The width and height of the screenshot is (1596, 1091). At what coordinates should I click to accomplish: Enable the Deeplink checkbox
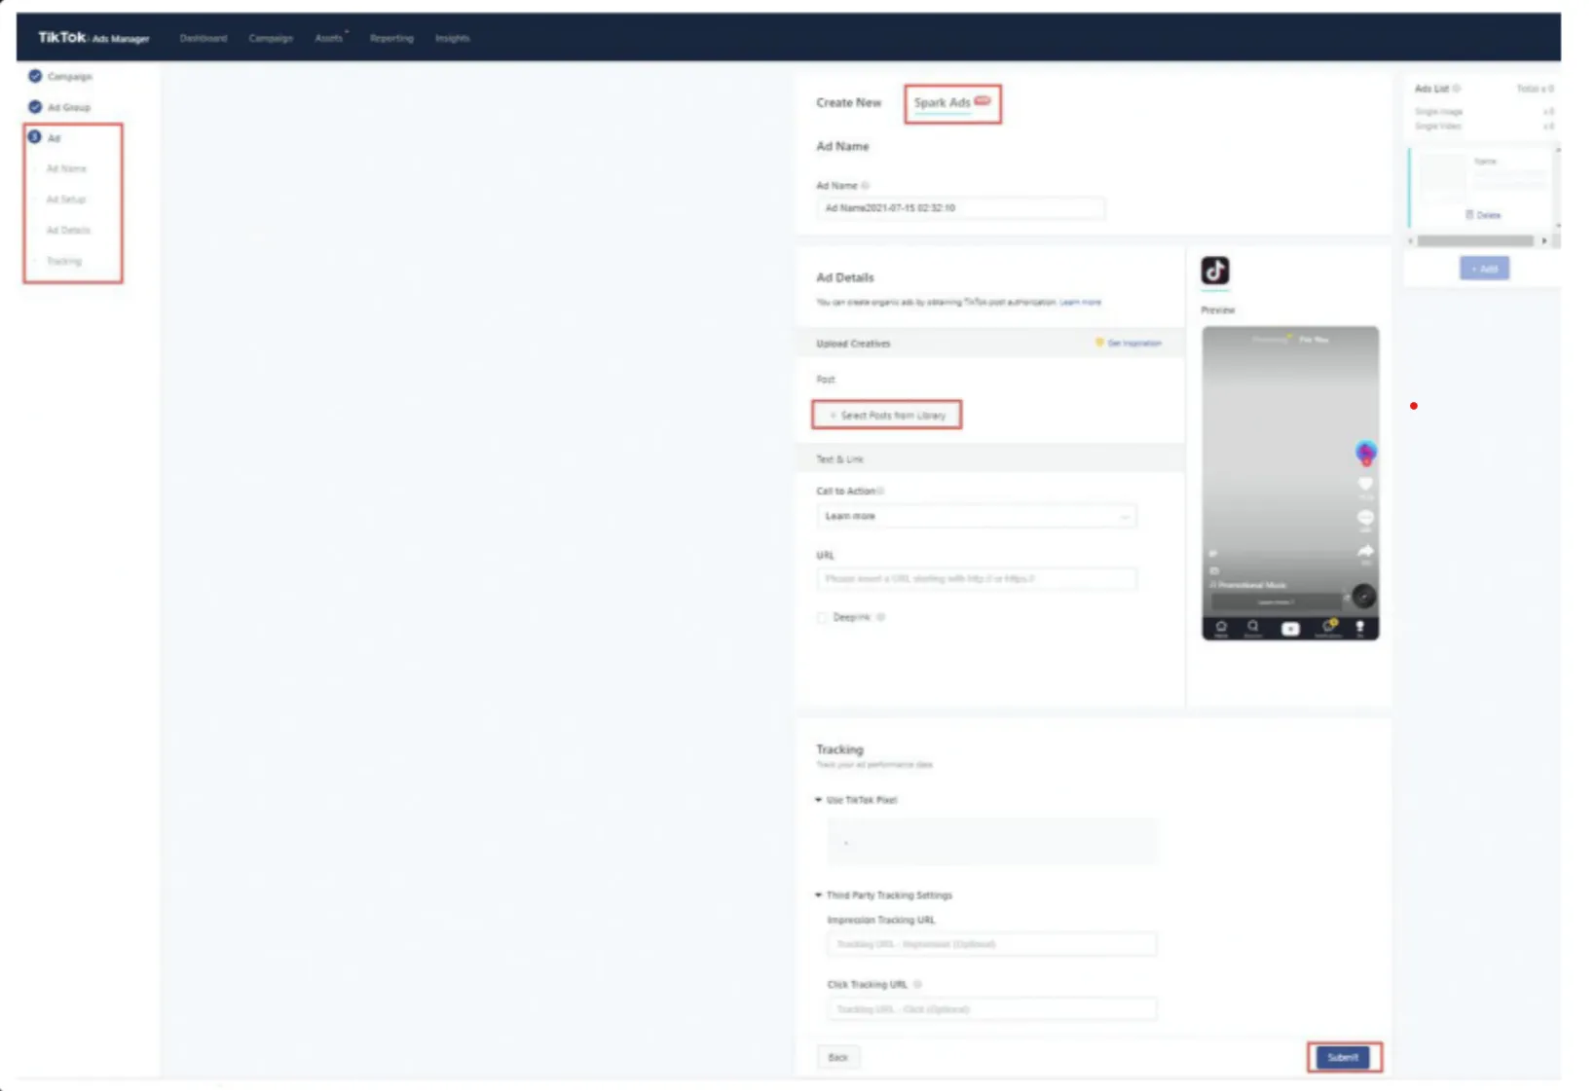pyautogui.click(x=823, y=617)
